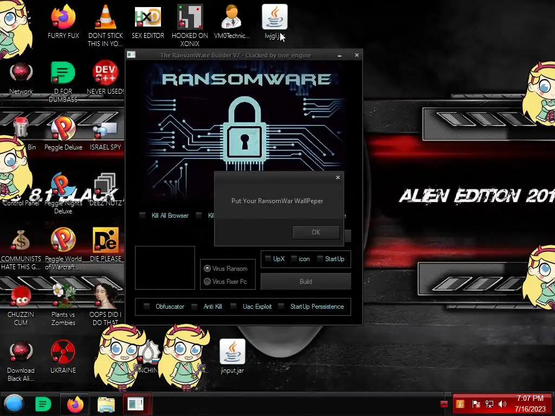Select the VM0Technic desktop icon
Image resolution: width=555 pixels, height=416 pixels.
point(232,22)
